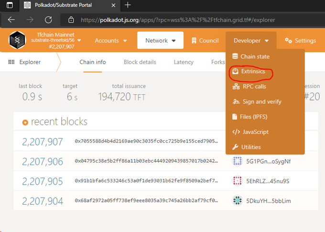
Task: Click the Explorer grid icon
Action: click(x=11, y=62)
